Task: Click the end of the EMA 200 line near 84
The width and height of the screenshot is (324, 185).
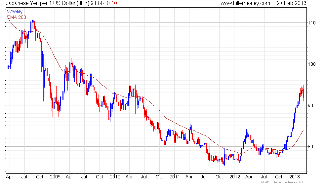Action: (x=303, y=130)
